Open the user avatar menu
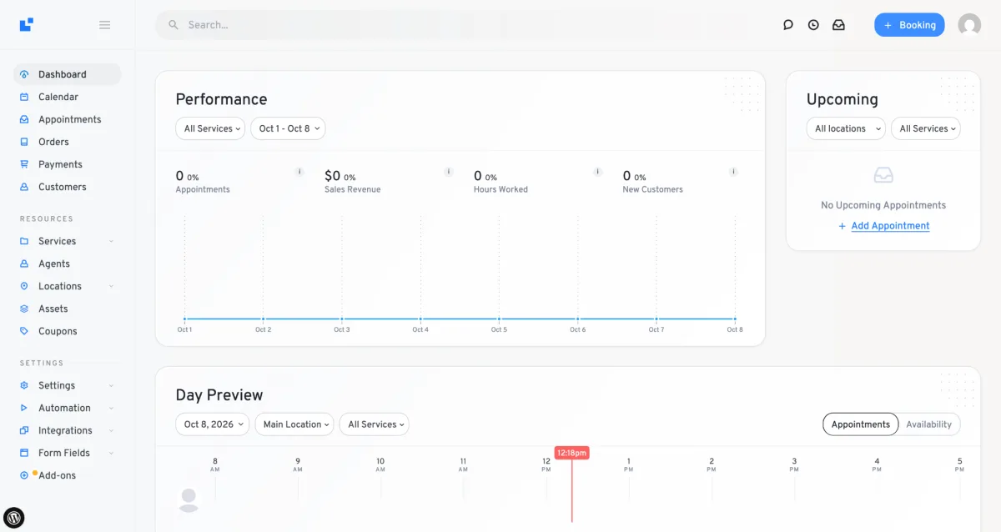The width and height of the screenshot is (1001, 532). (969, 25)
